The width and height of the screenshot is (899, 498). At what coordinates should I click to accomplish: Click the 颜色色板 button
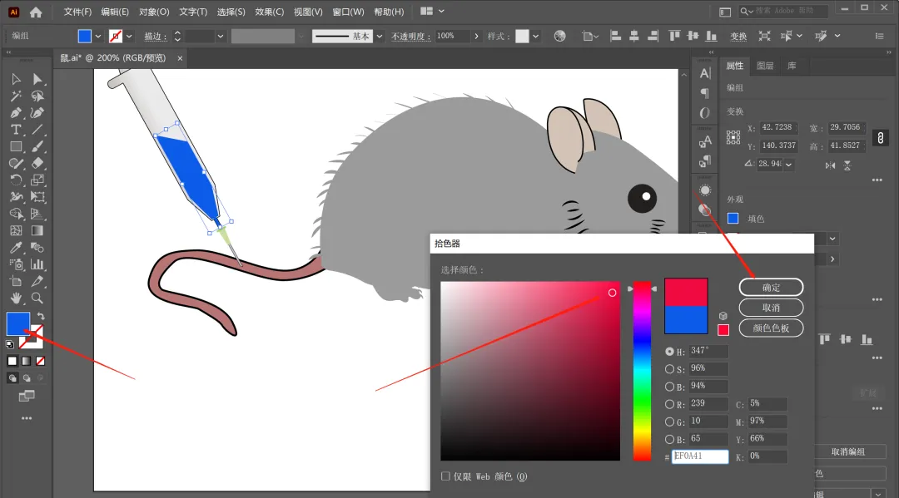tap(771, 328)
